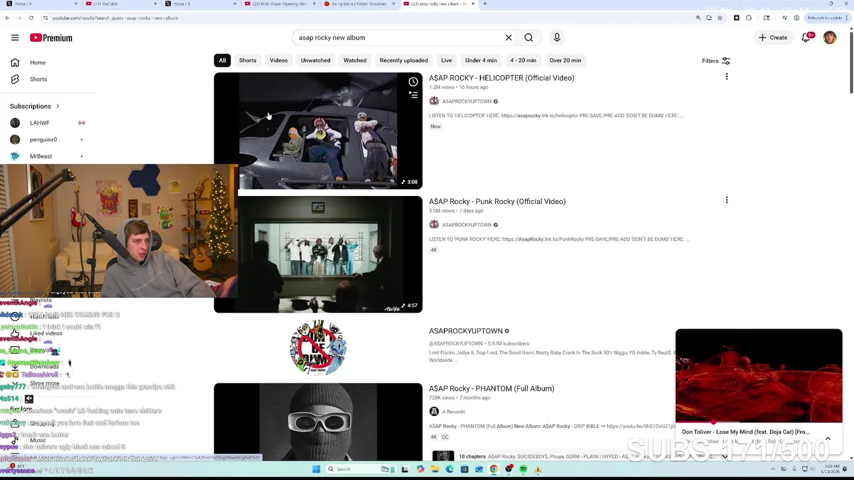Click the magnifier search button
The image size is (854, 480).
[x=528, y=38]
